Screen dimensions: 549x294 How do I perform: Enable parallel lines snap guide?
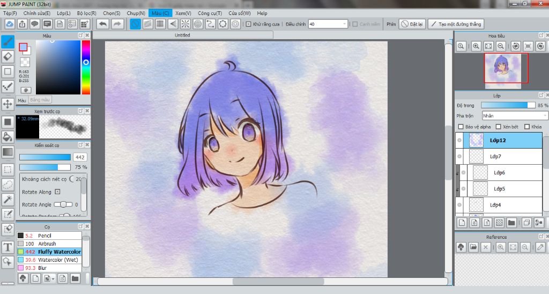[x=148, y=24]
